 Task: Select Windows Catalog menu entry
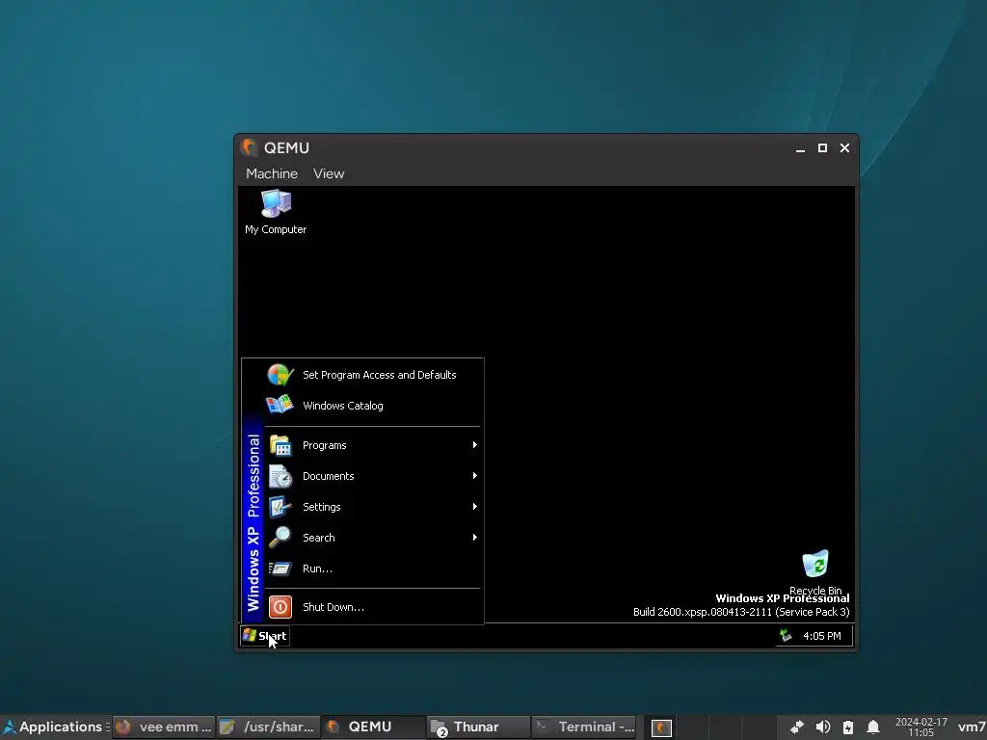pos(374,406)
